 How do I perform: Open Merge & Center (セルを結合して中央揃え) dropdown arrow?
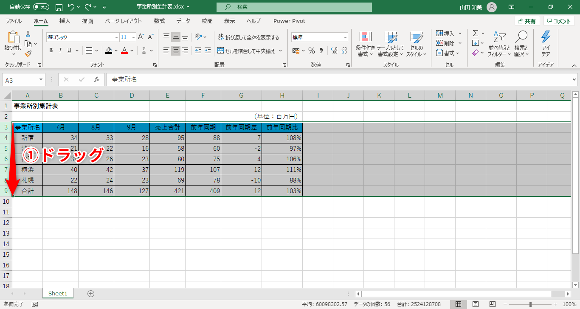click(x=280, y=51)
